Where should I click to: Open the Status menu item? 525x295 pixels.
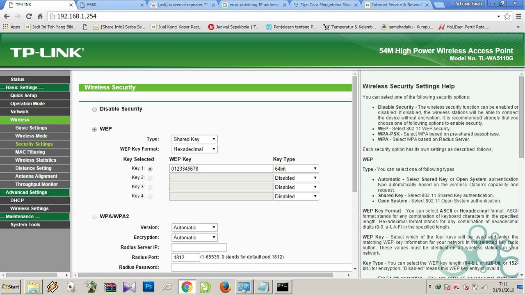[x=18, y=80]
